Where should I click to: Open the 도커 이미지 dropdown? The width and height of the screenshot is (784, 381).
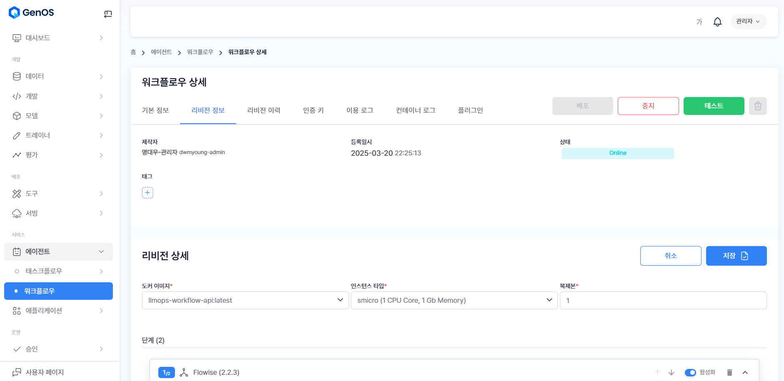pos(245,300)
